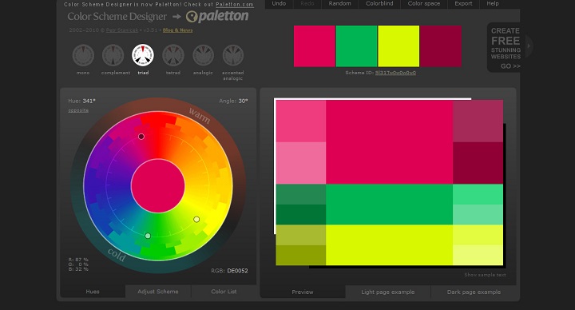The width and height of the screenshot is (575, 310).
Task: Click Show sample text link
Action: pyautogui.click(x=485, y=275)
